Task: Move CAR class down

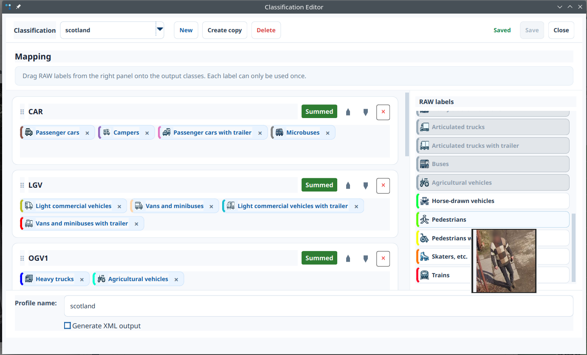Action: [366, 112]
